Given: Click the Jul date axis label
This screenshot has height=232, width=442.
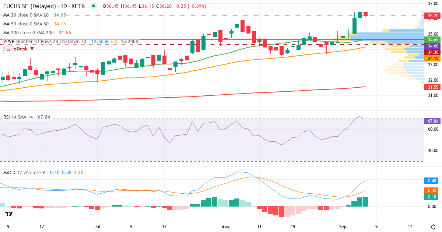Looking at the screenshot, I should click(98, 227).
